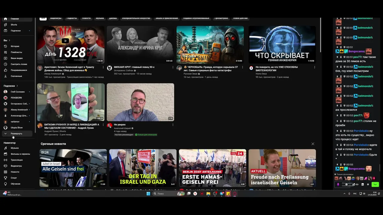Open File Explorer from taskbar
This screenshot has height=215, width=383.
point(208,193)
